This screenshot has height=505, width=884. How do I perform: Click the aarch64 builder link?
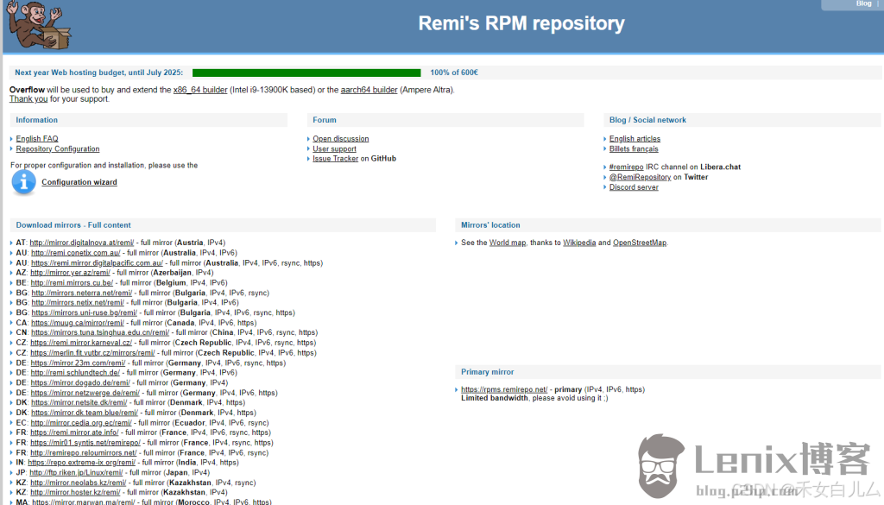[x=369, y=90]
